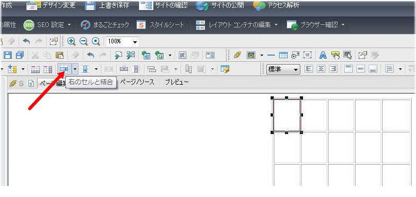Viewport: 416px width, 197px height.
Task: Switch to the ページ/ソース tab
Action: (x=137, y=82)
